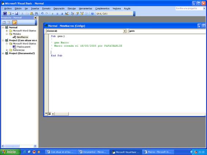Viewport: 207px width, 155px height.
Task: Run macro with the play icon
Action: (x=53, y=13)
